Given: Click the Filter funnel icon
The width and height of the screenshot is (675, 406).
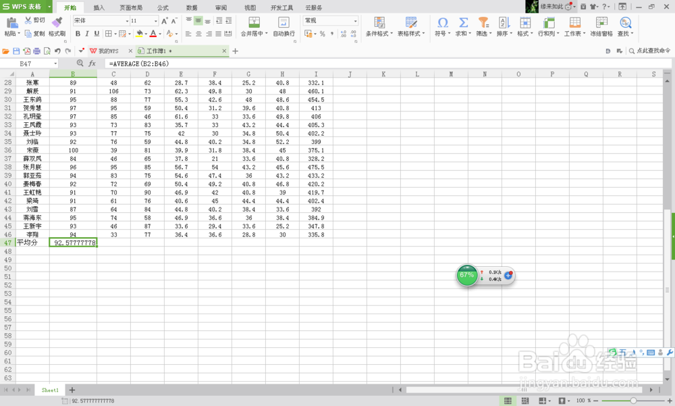Looking at the screenshot, I should click(x=483, y=22).
